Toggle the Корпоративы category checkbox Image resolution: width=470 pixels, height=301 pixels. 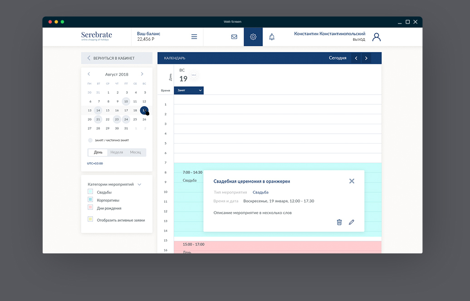pos(90,200)
